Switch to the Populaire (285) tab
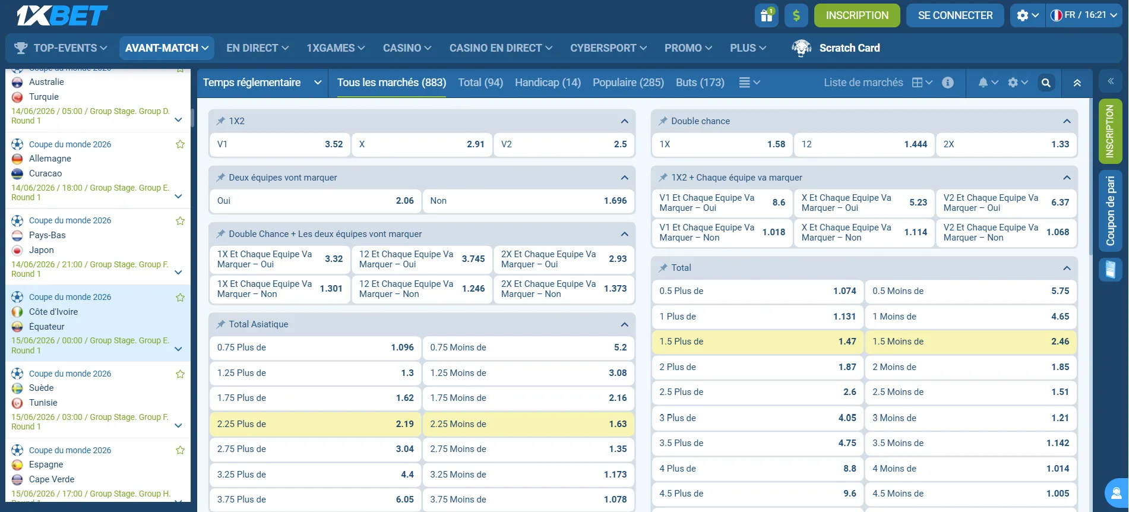The width and height of the screenshot is (1129, 512). [x=628, y=83]
